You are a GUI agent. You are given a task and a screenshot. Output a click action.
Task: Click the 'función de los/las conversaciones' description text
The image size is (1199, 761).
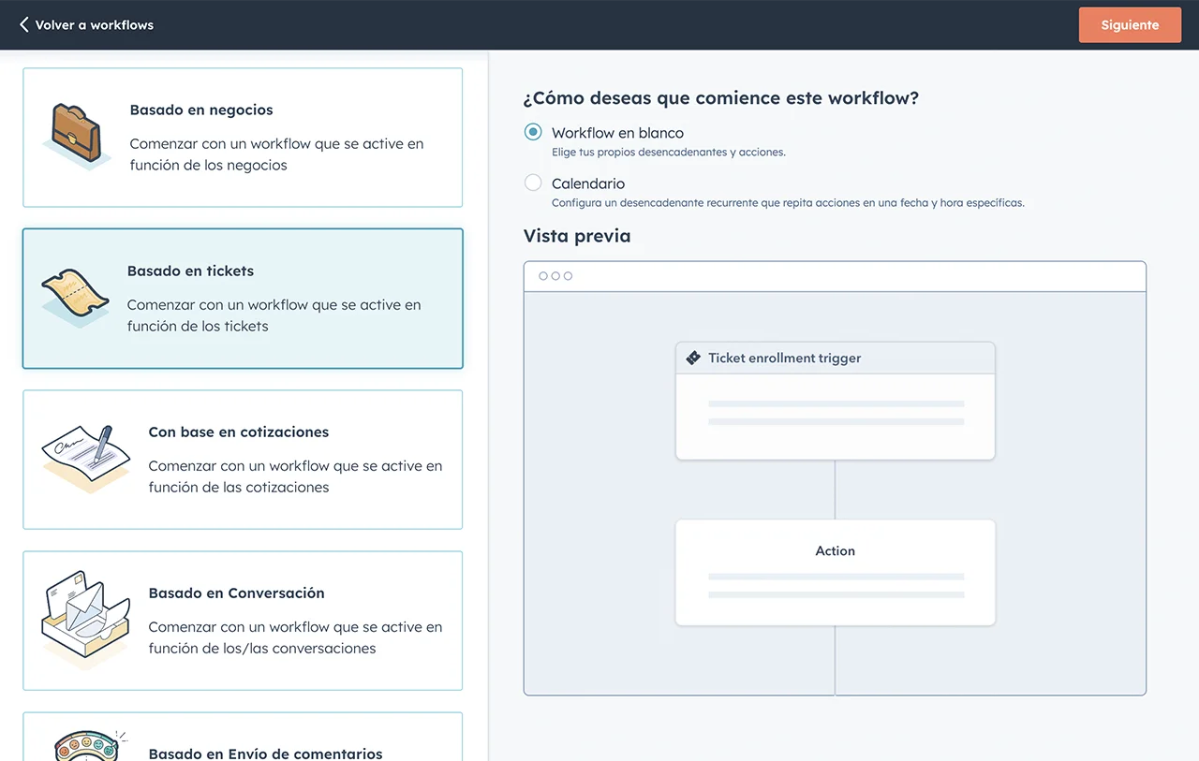click(262, 648)
